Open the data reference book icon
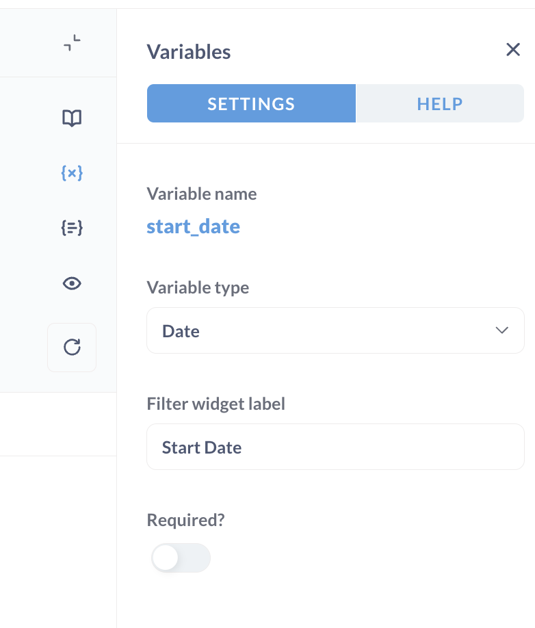Screen dimensions: 535x628 (72, 118)
